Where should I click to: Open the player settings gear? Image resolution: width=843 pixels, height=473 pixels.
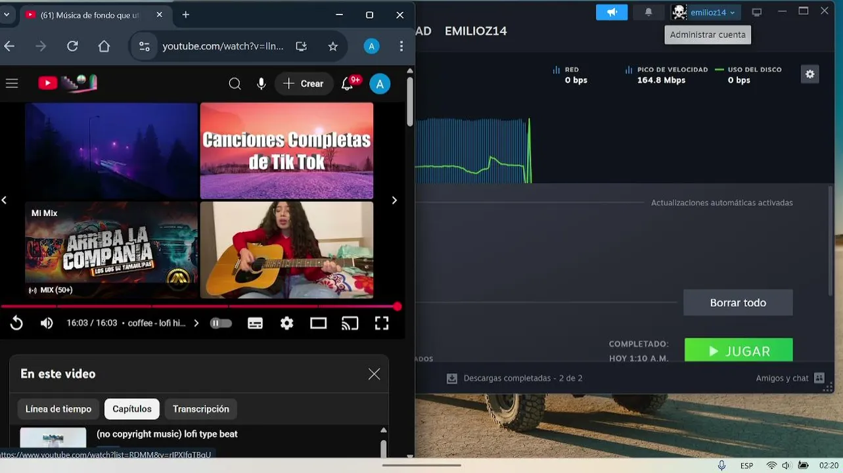(287, 323)
